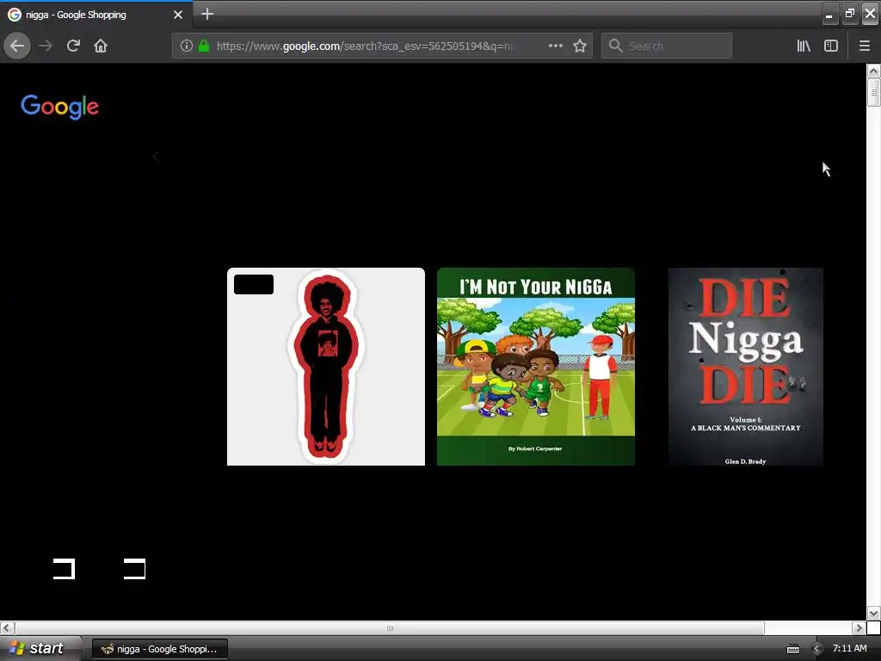Click the vertical scrollbar thumb
881x661 pixels.
click(873, 92)
